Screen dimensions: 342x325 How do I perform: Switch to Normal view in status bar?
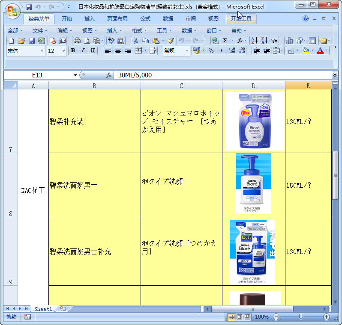point(231,317)
